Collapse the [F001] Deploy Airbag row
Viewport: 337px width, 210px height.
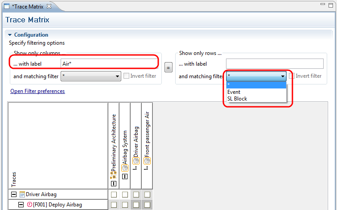[21, 204]
